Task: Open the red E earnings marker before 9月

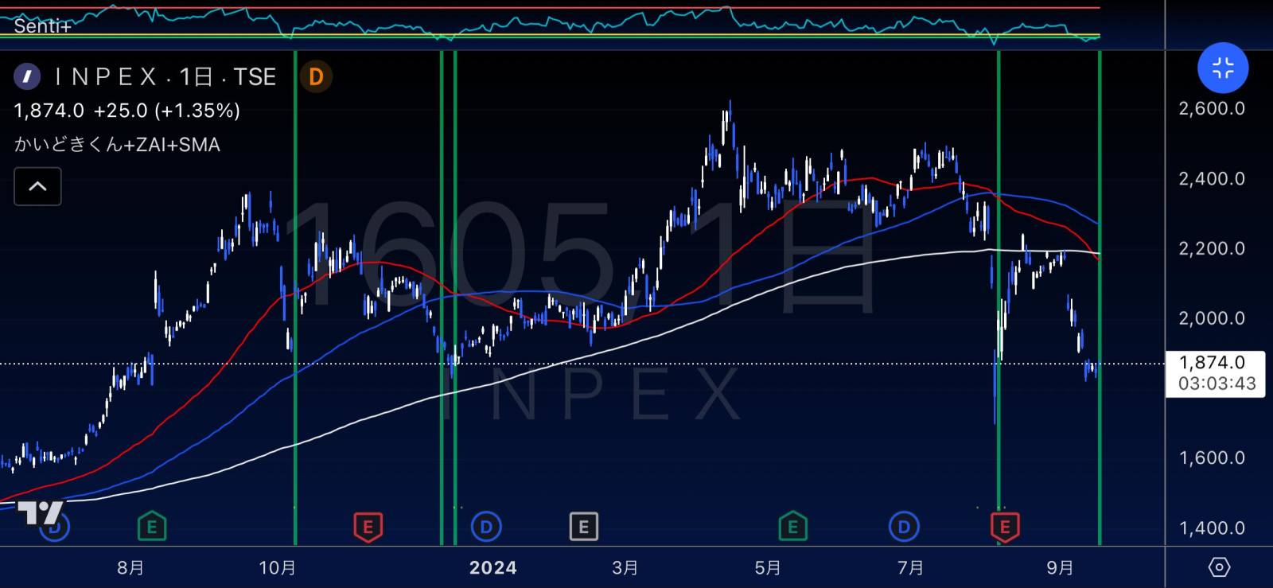Action: (1004, 527)
